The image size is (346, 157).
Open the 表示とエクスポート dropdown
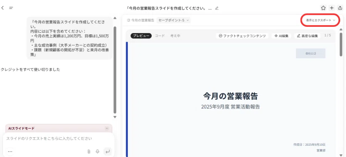320,20
